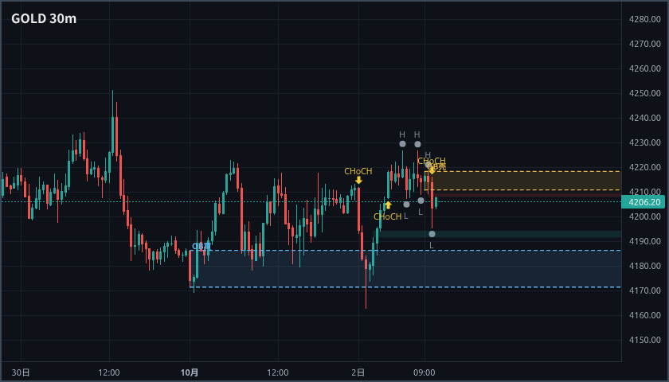Click the 4200.00 price axis label
The height and width of the screenshot is (382, 669).
644,216
